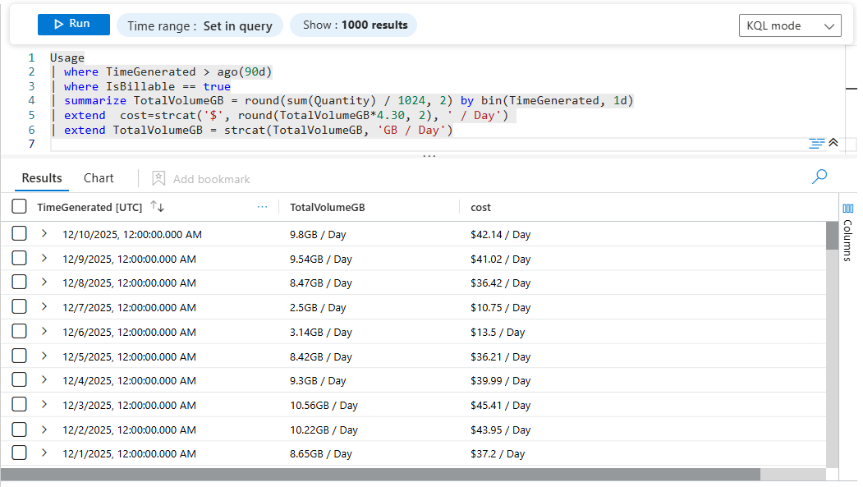This screenshot has height=487, width=863.
Task: Open TimeGenerated column options ellipsis
Action: [x=262, y=208]
